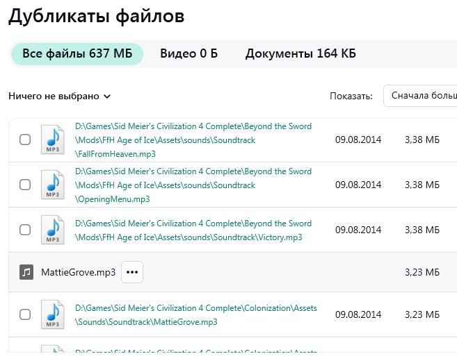This screenshot has height=363, width=457.
Task: Click the 'Показать:' label
Action: point(351,96)
